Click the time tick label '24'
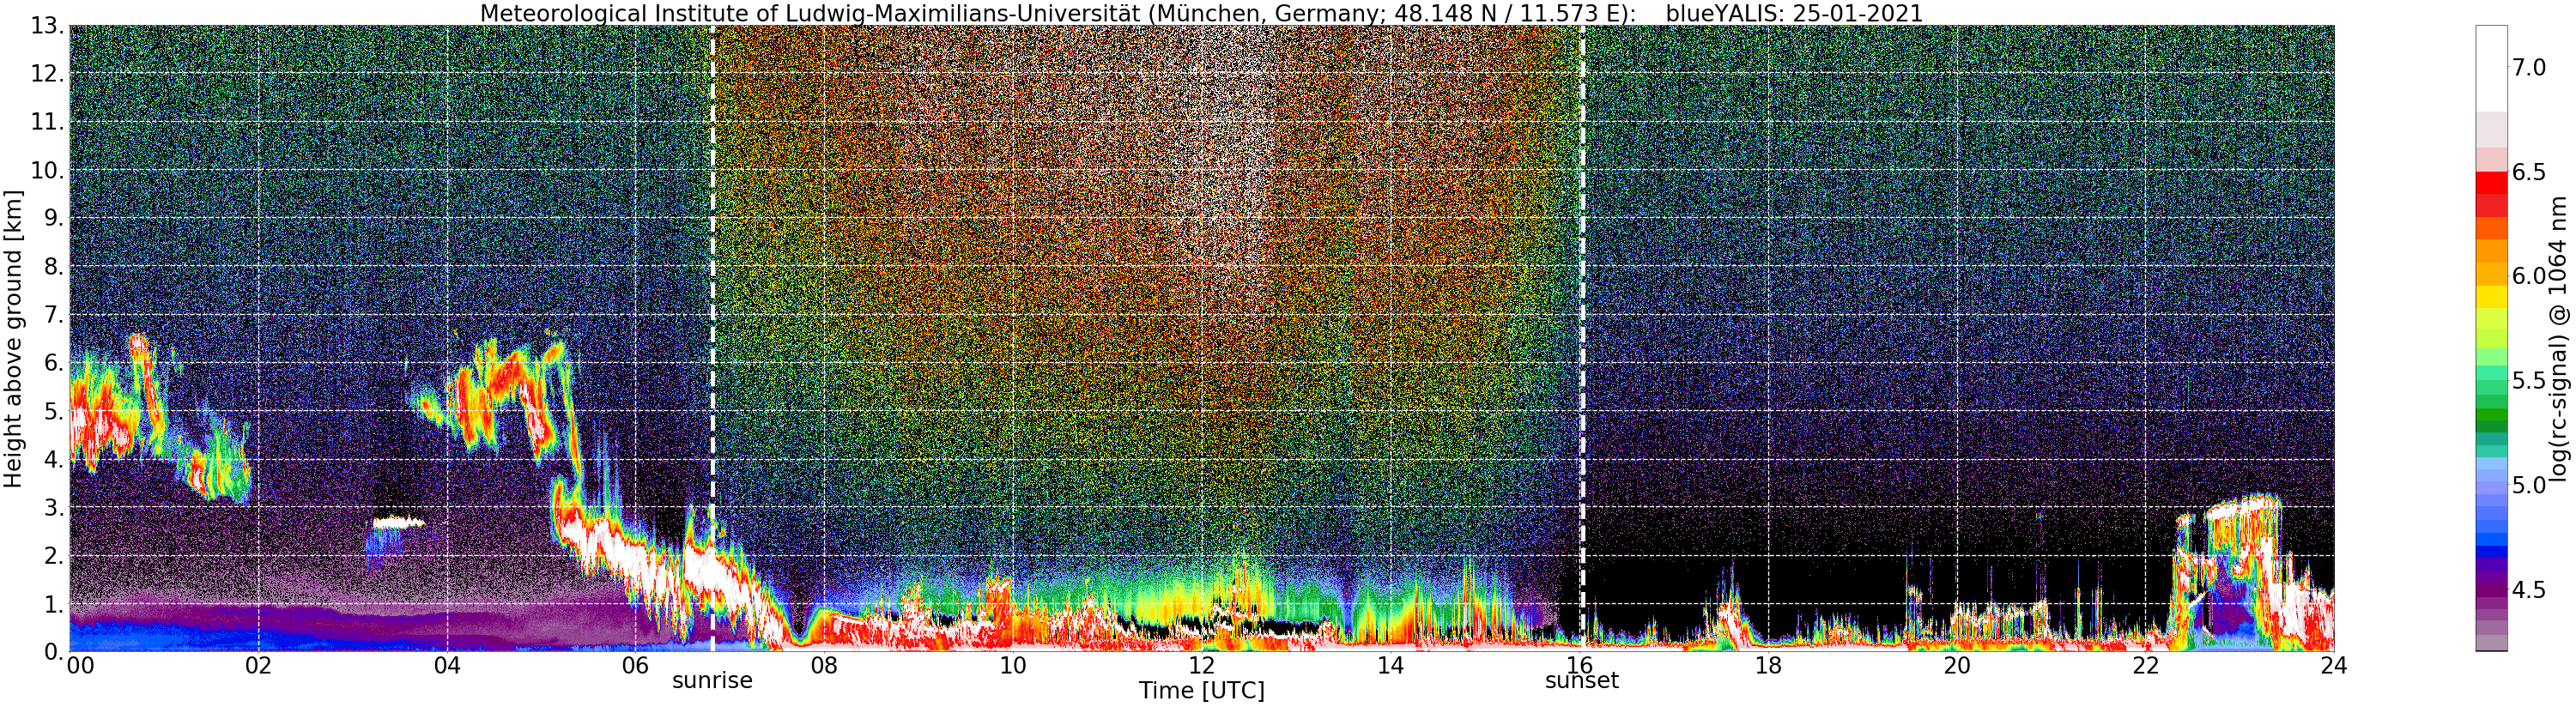This screenshot has height=707, width=2576. point(2334,667)
